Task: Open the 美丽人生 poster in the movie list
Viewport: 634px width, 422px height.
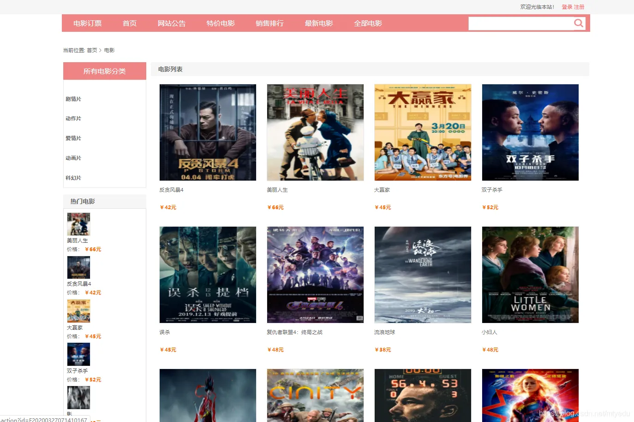Action: click(x=315, y=133)
